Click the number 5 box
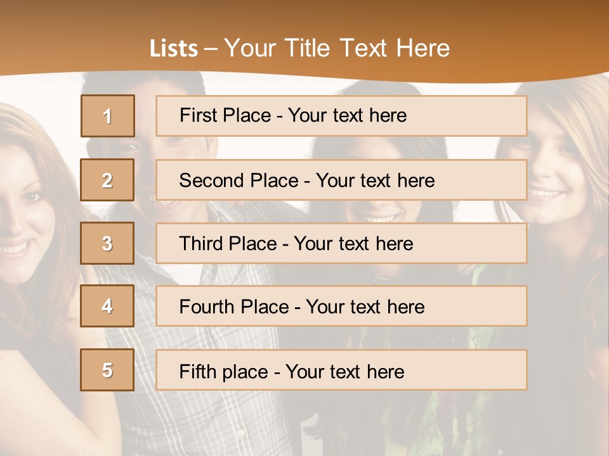Viewport: 609px width, 456px height. pyautogui.click(x=107, y=370)
